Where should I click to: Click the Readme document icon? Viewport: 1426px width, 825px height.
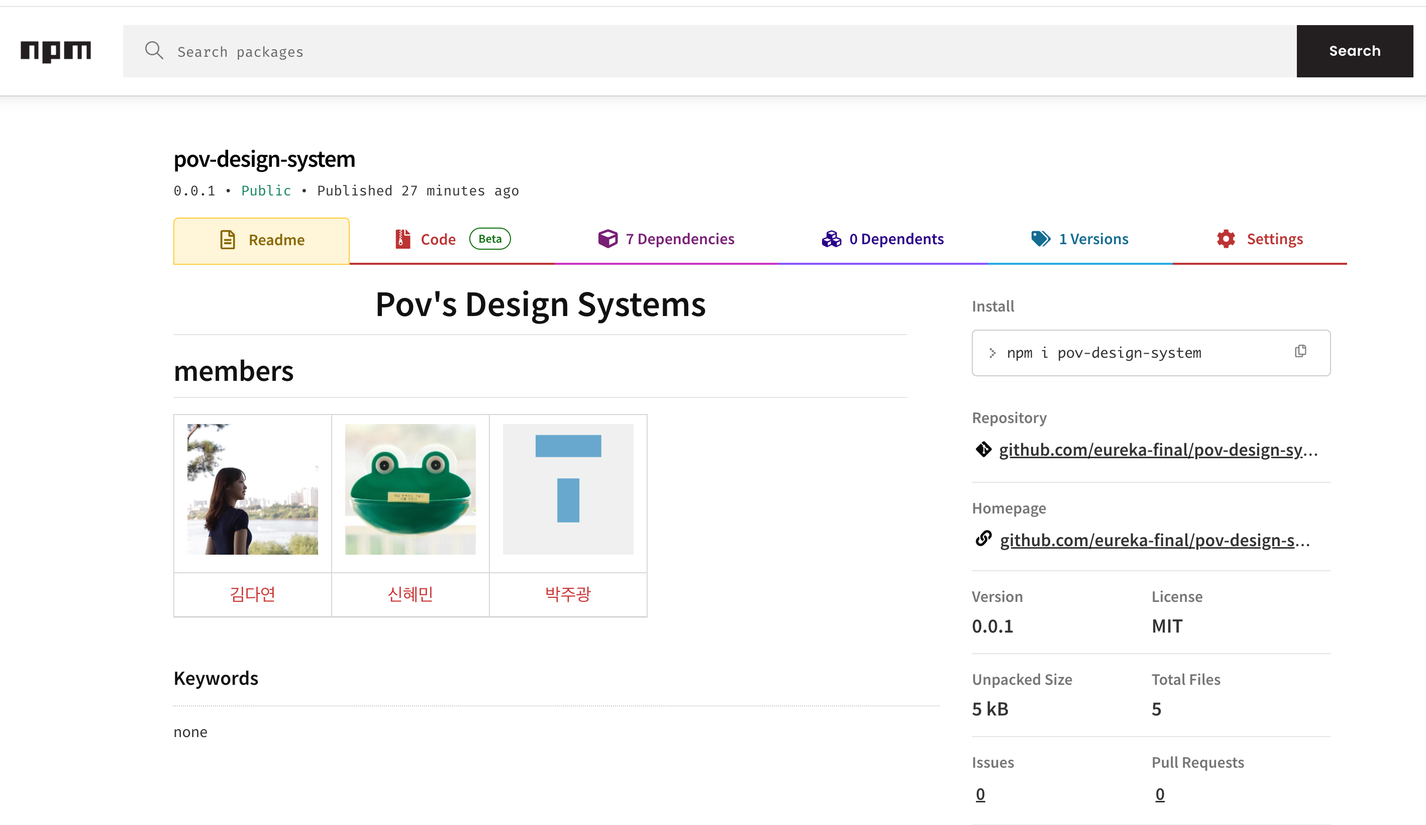tap(228, 240)
